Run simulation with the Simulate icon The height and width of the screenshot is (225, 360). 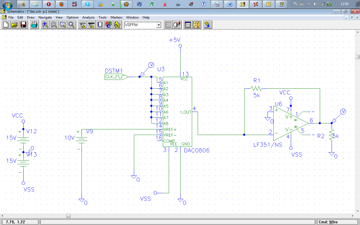point(197,25)
